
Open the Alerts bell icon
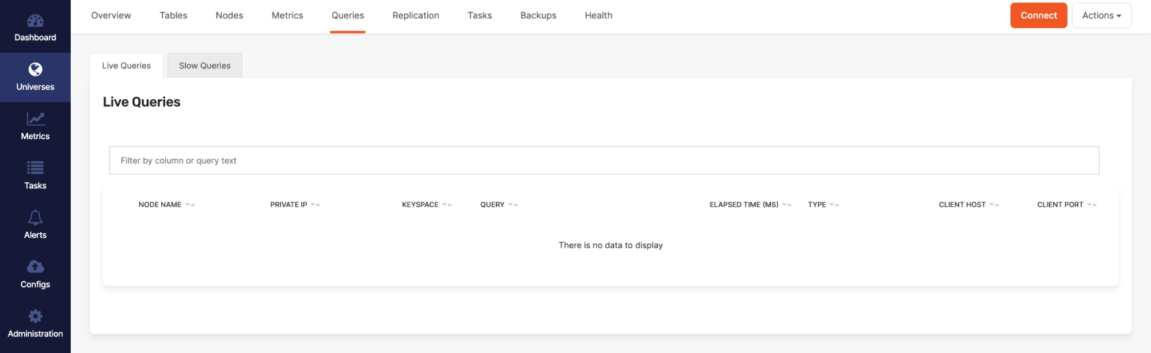(x=35, y=217)
